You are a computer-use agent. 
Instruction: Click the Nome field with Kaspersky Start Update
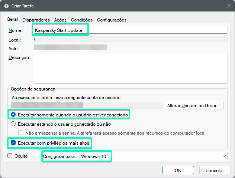click(x=131, y=30)
